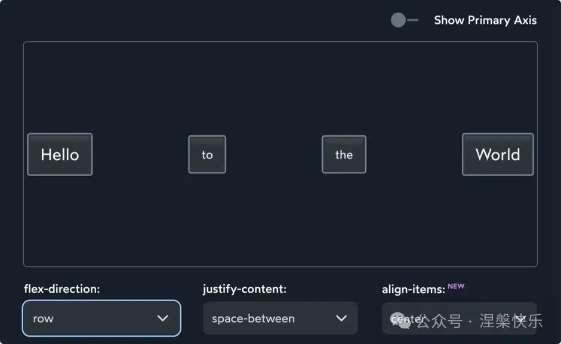The image size is (561, 344).
Task: Click the justify-content label
Action: (x=245, y=289)
